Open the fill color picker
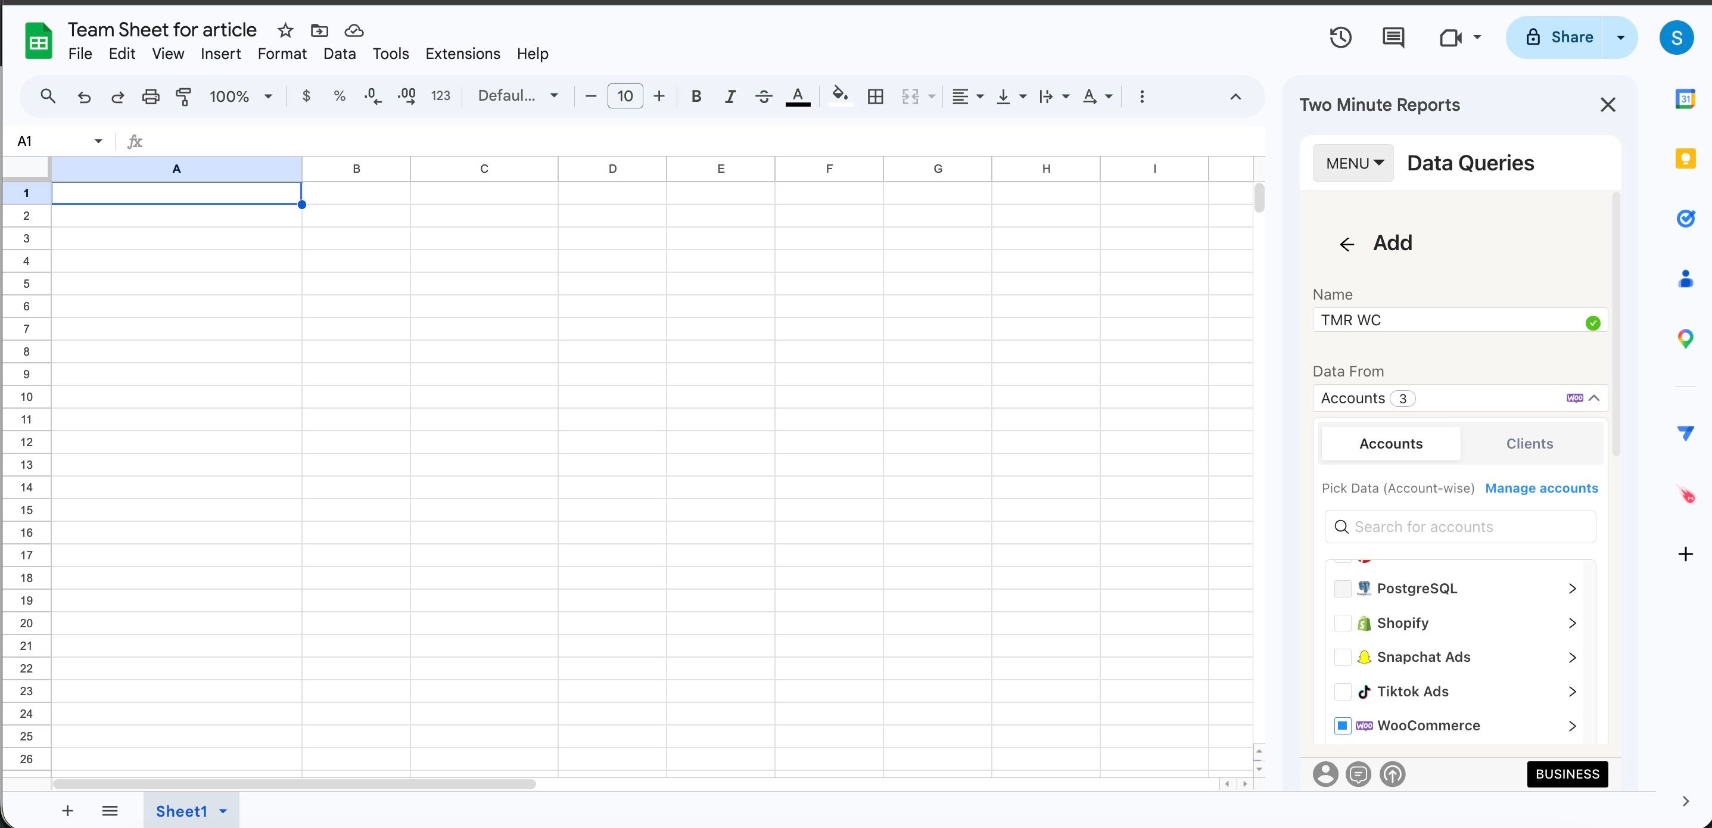Image resolution: width=1712 pixels, height=828 pixels. point(839,97)
